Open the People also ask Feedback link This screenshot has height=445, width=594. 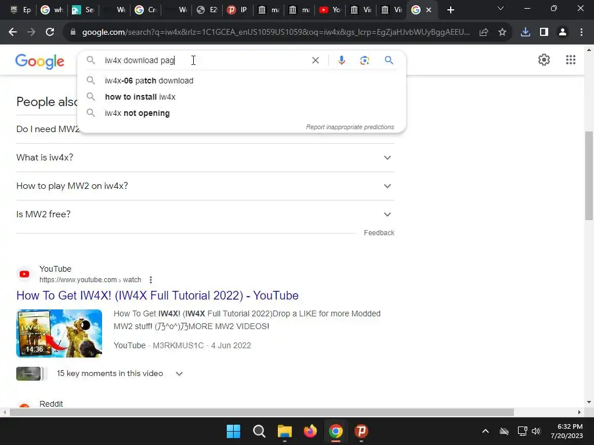pyautogui.click(x=379, y=233)
